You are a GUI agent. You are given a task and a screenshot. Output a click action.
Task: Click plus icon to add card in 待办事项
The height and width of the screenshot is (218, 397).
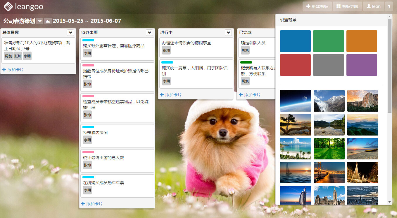click(x=83, y=204)
